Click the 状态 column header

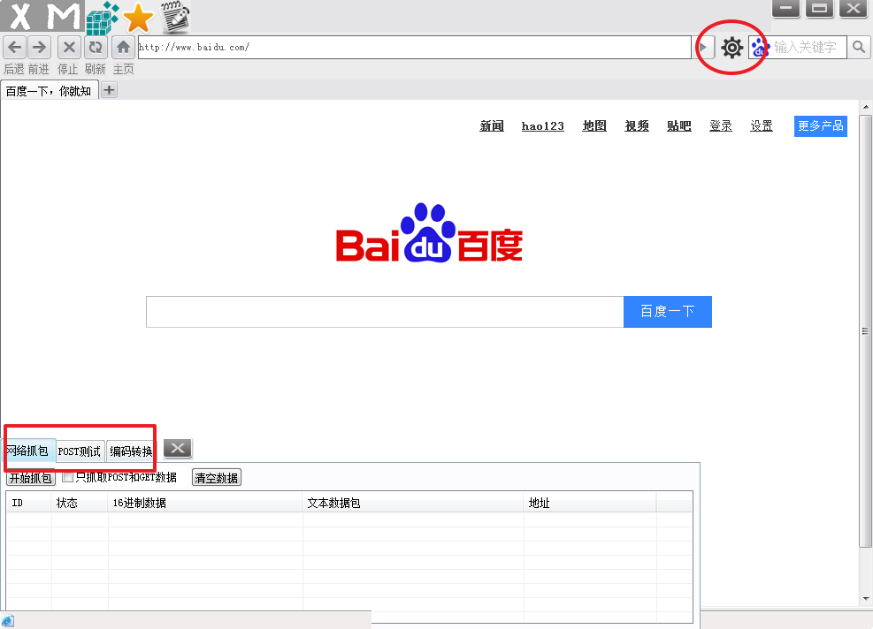coord(80,503)
